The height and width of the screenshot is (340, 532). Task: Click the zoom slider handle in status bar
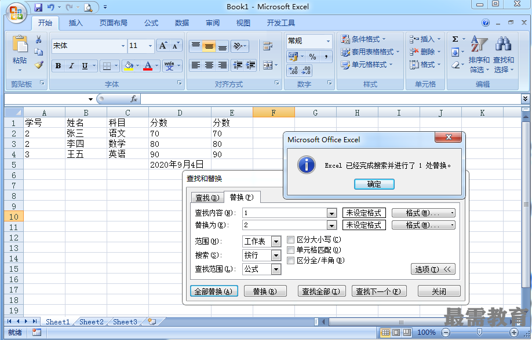point(479,332)
